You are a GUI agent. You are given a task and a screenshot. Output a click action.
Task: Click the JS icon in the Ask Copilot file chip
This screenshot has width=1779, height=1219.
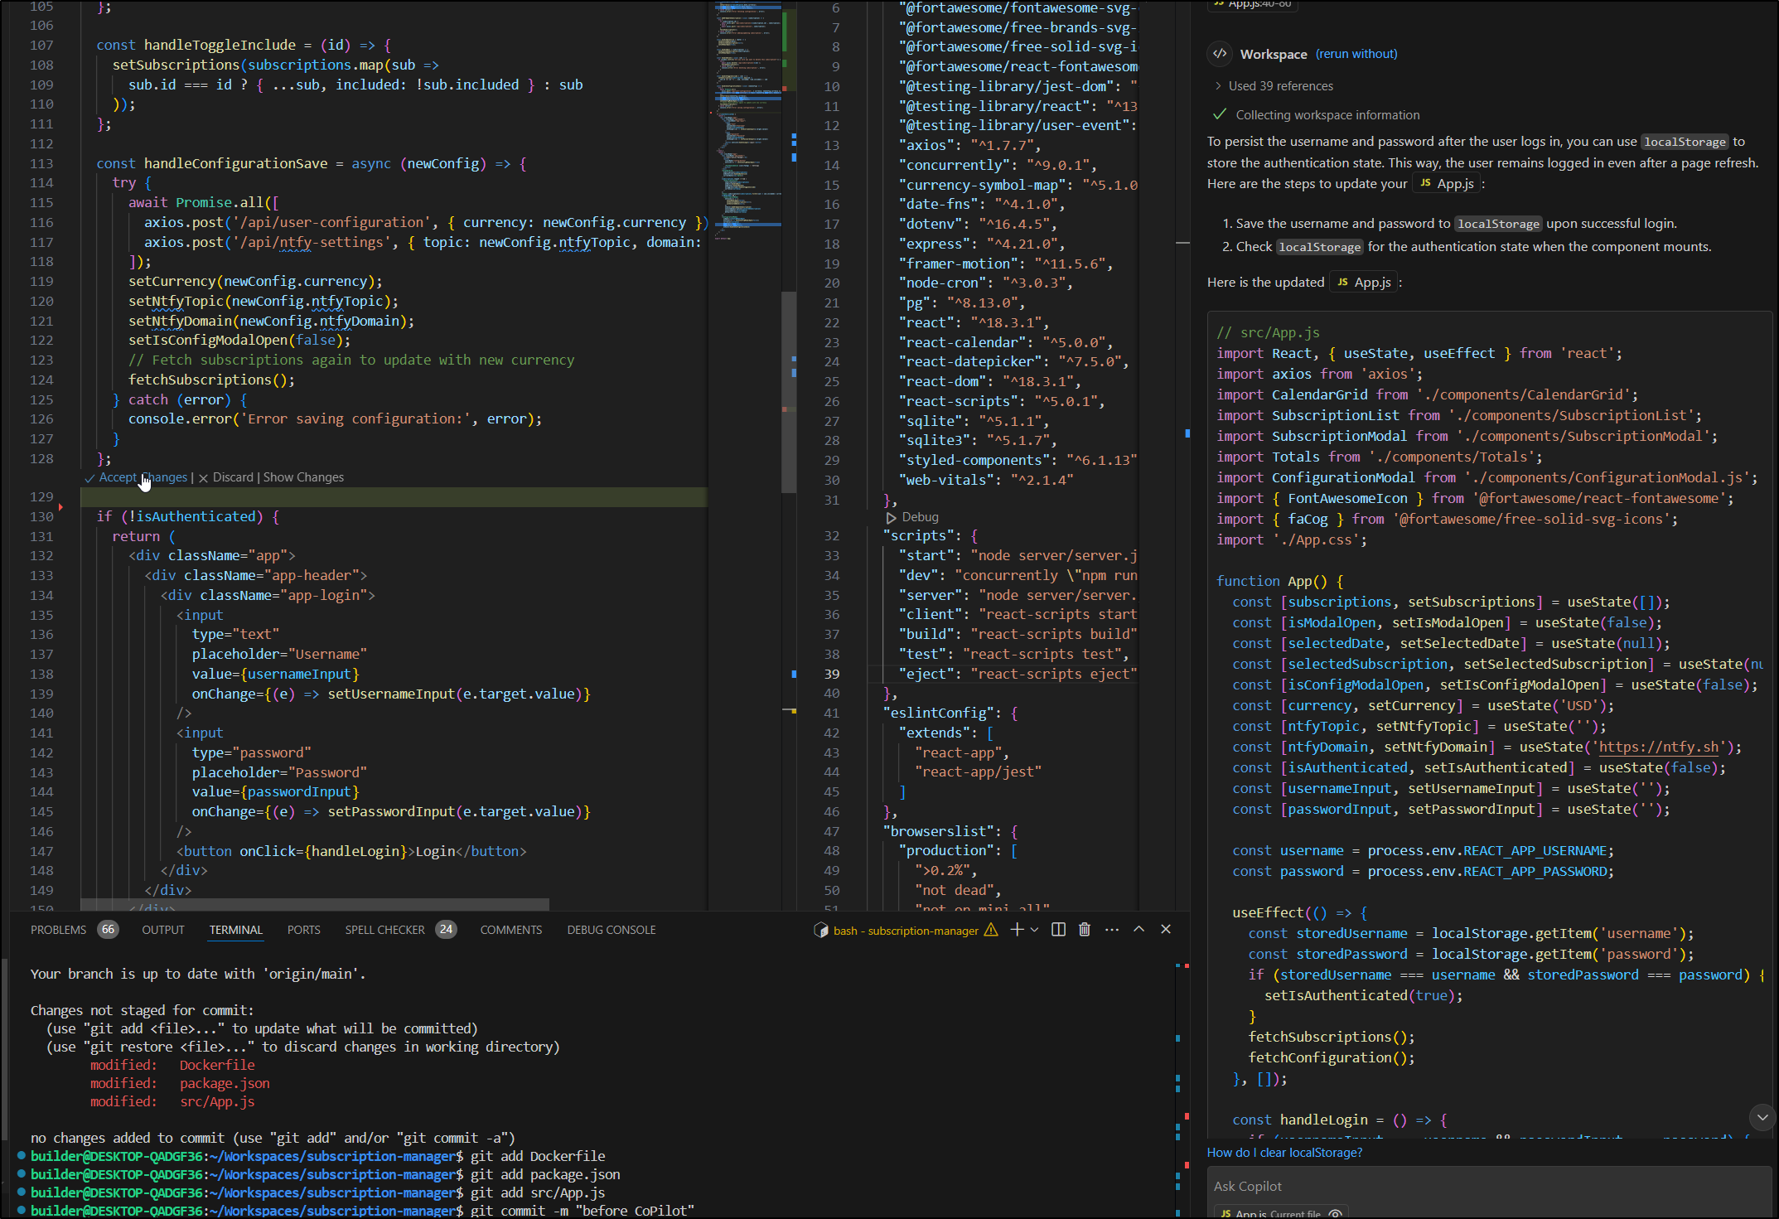(x=1225, y=1214)
